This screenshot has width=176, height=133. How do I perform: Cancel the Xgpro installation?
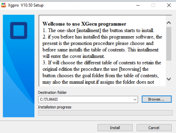pos(154,128)
